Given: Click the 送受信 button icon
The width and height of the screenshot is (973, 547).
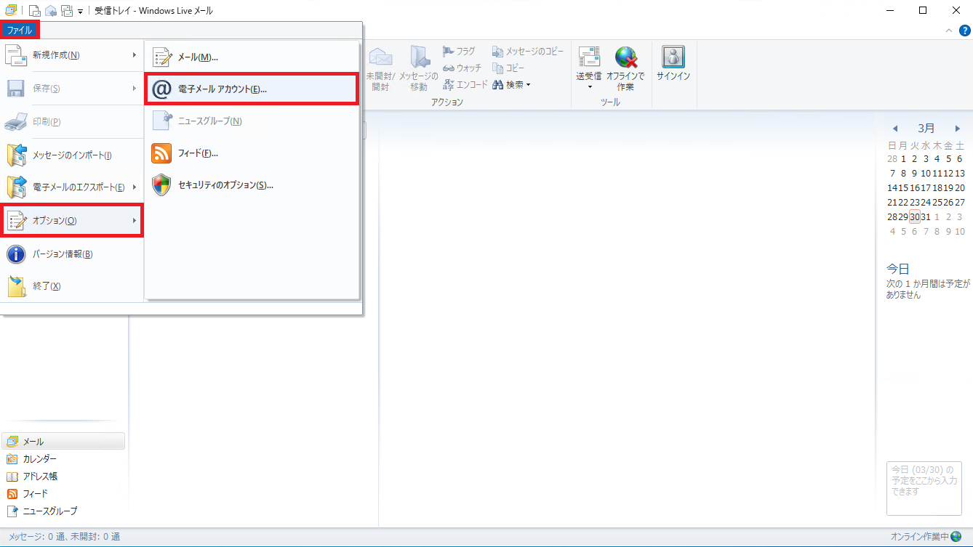Looking at the screenshot, I should coord(589,57).
